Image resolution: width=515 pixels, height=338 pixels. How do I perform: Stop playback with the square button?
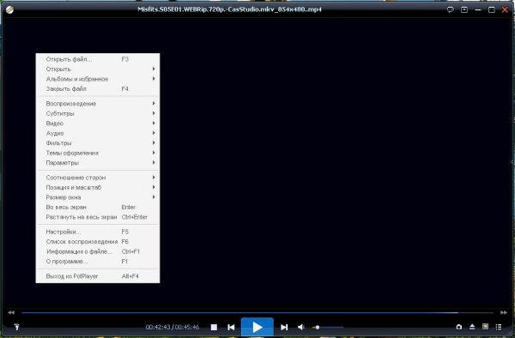pos(214,327)
